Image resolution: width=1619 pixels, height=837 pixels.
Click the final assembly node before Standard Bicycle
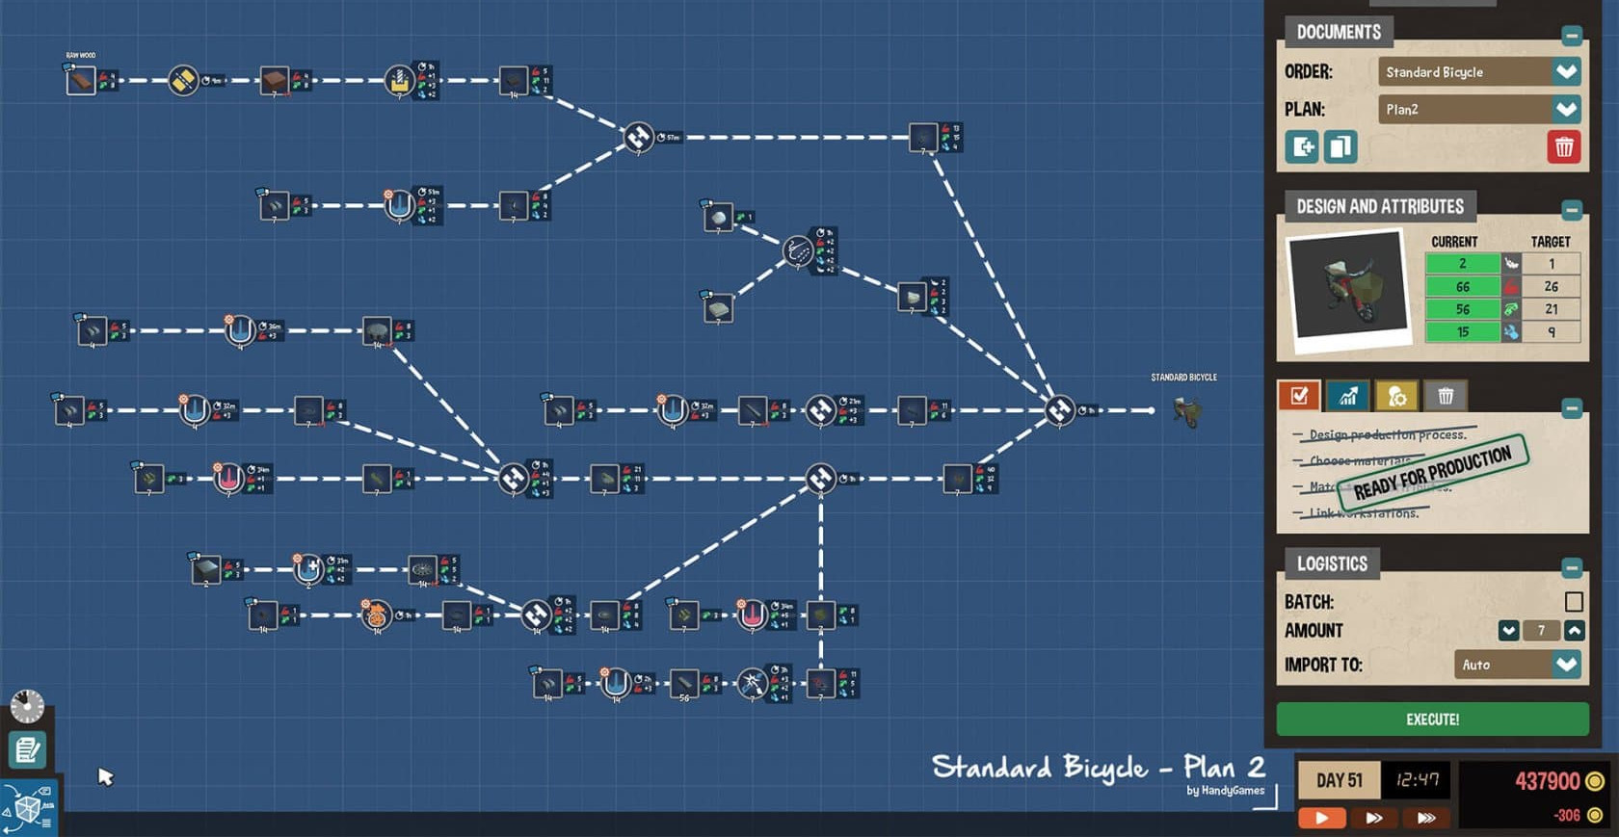click(1059, 410)
